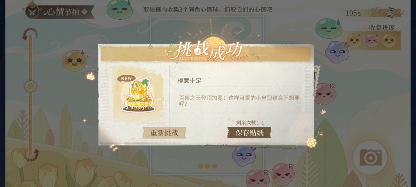
Task: Tap the rotate arrow below the slider
Action: pos(31,155)
